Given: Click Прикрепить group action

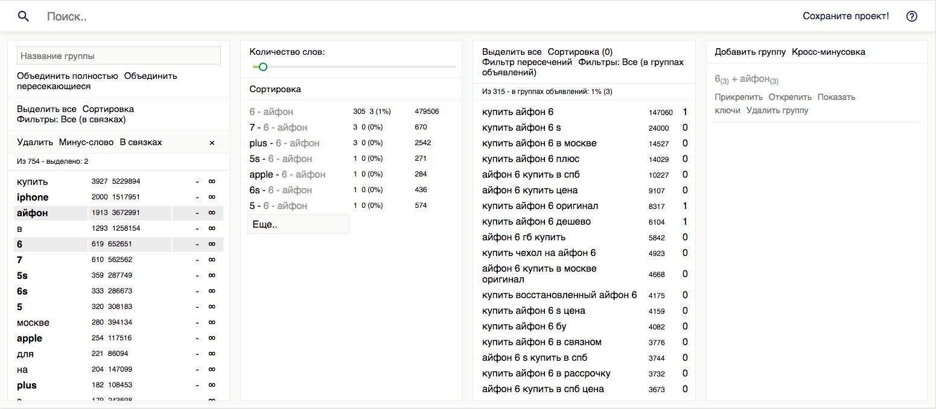Looking at the screenshot, I should point(739,97).
